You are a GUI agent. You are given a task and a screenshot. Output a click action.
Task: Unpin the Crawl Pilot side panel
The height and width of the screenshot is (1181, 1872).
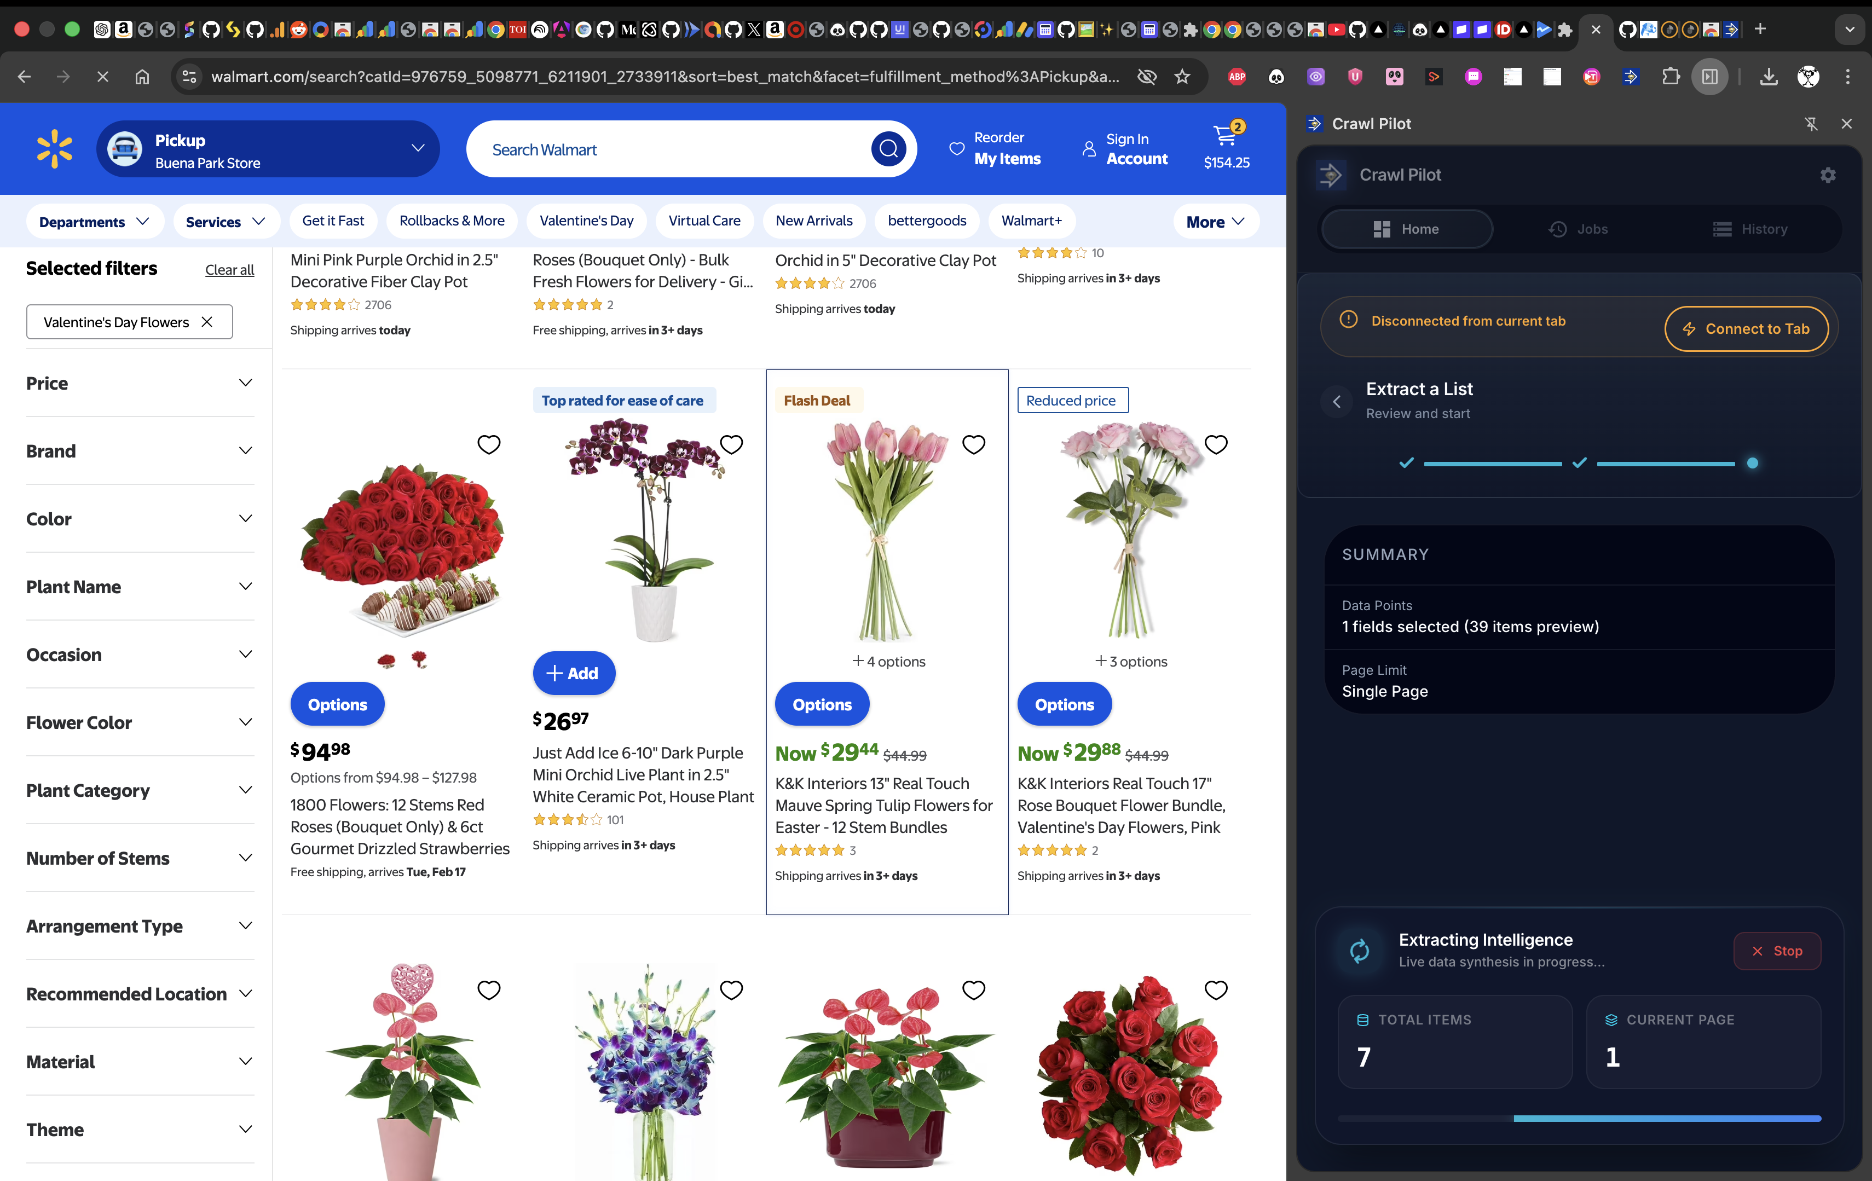[x=1811, y=124]
